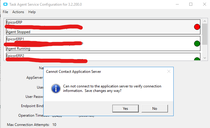210x128 pixels.
Task: Click the agent list scrollbar thumb
Action: [205, 34]
